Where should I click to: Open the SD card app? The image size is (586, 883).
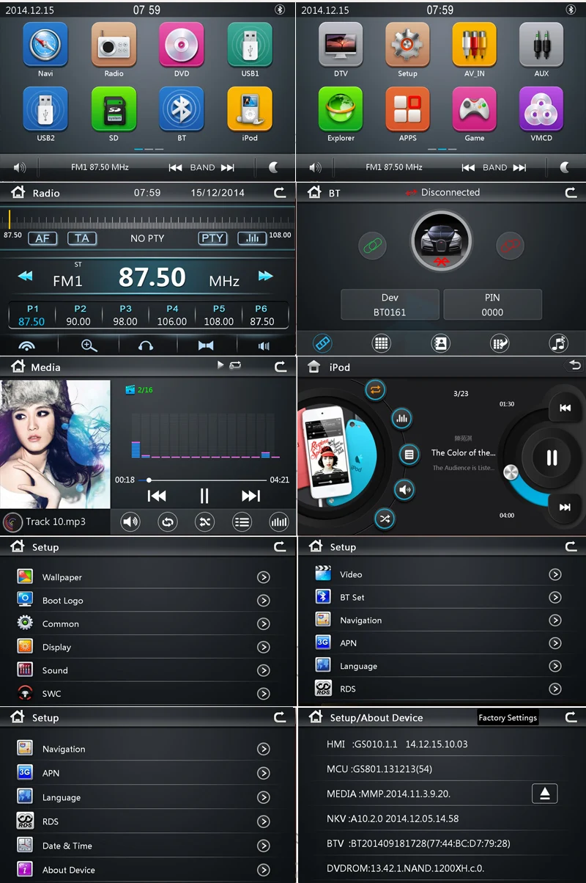point(114,109)
